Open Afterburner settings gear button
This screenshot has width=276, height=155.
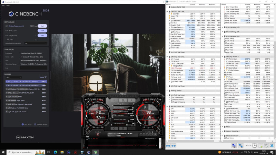click(115, 128)
